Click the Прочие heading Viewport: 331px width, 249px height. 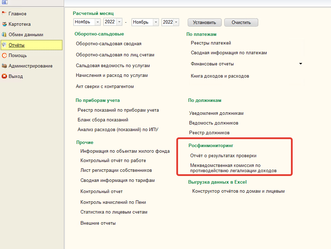85,142
